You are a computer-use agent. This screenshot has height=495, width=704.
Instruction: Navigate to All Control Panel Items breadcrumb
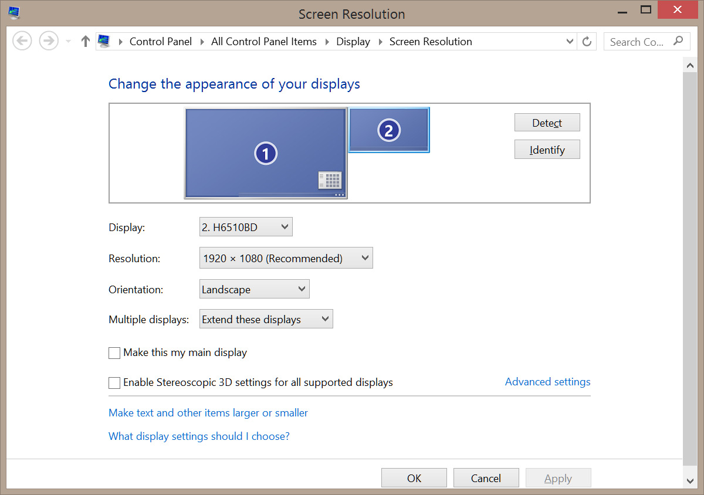pos(263,42)
